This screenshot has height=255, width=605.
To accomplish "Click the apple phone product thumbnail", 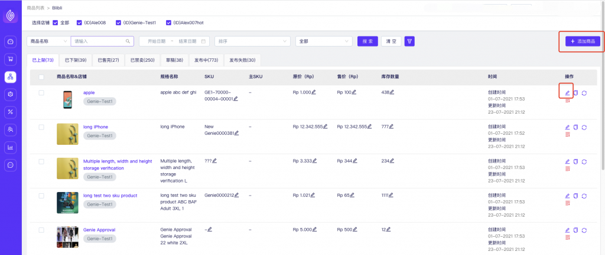I will coord(67,100).
